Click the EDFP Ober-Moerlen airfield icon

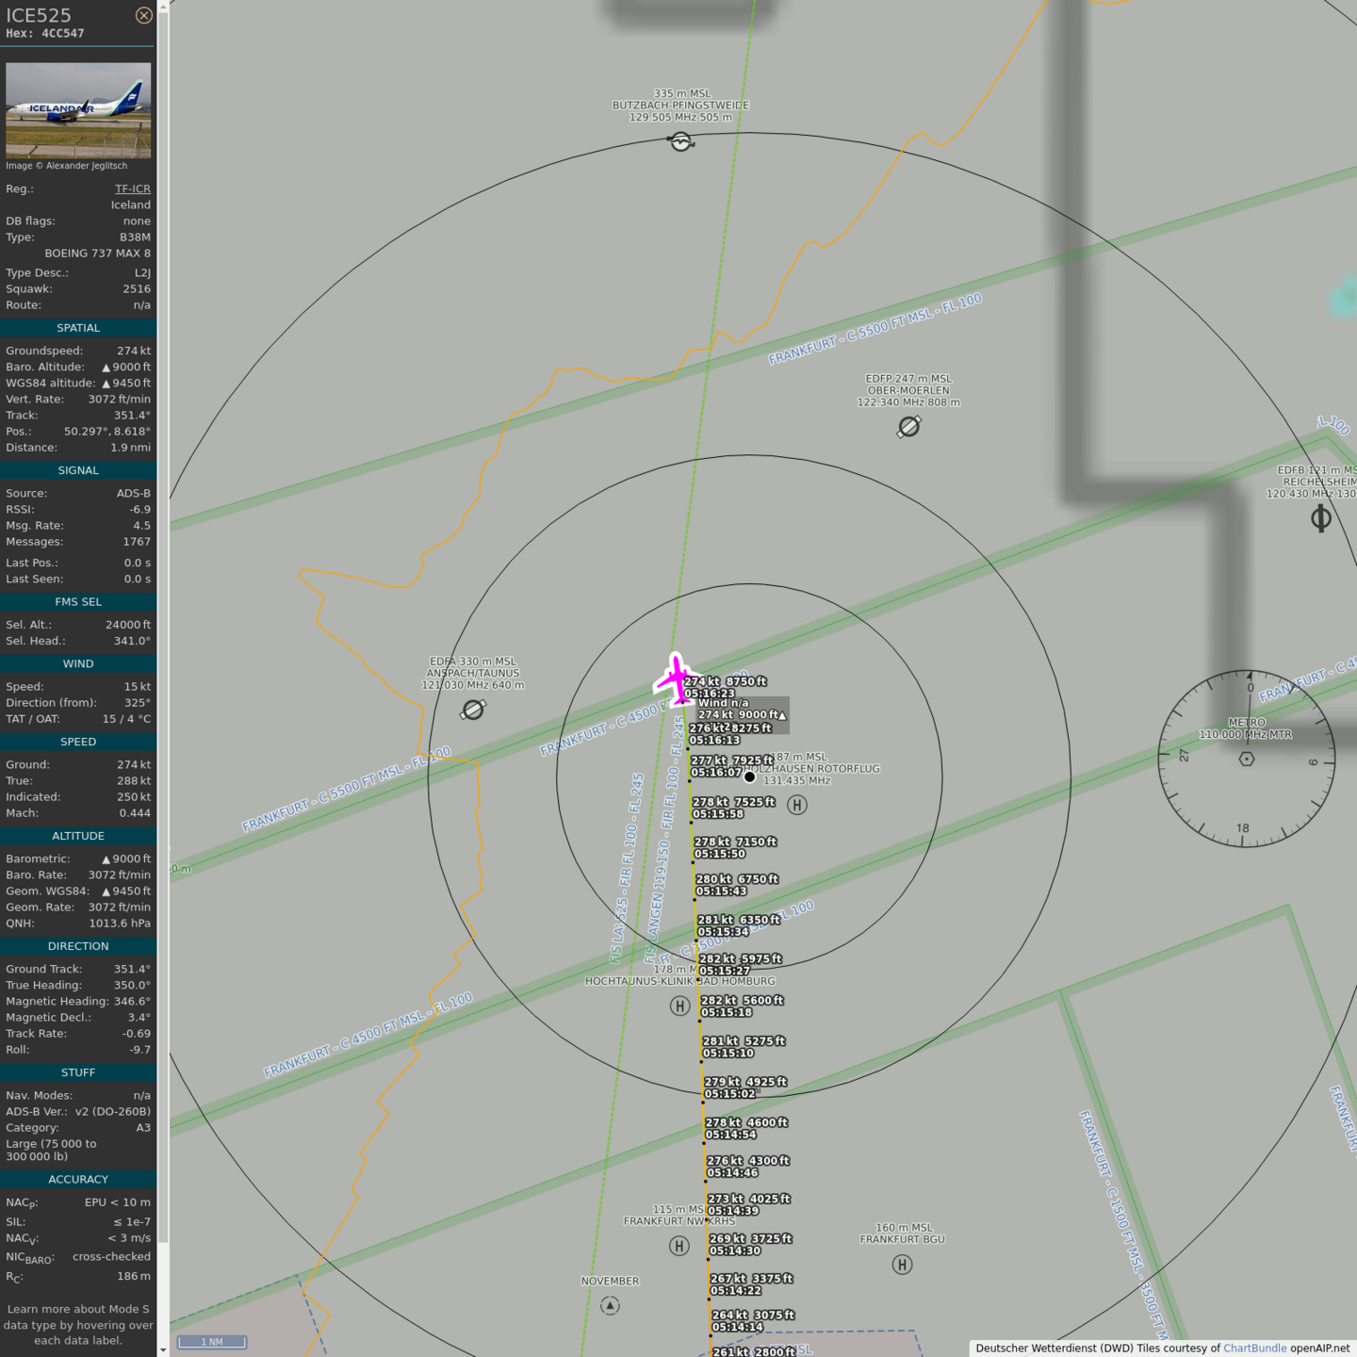pos(908,427)
